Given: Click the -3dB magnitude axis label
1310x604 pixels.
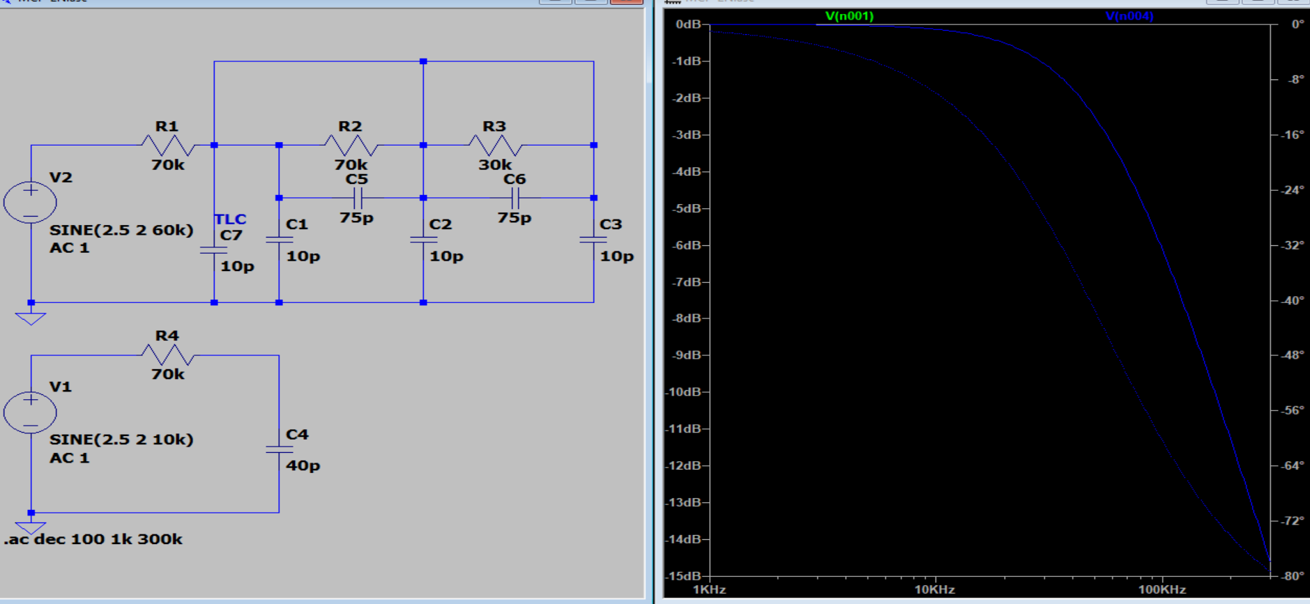Looking at the screenshot, I should 687,134.
